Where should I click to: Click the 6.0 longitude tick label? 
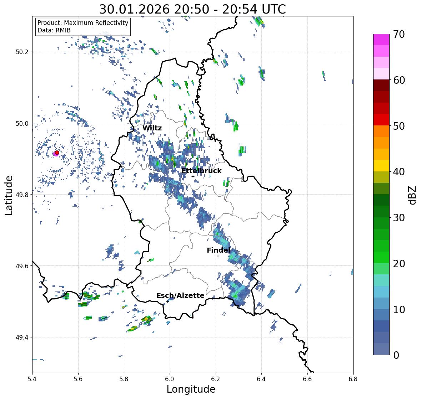point(170,379)
